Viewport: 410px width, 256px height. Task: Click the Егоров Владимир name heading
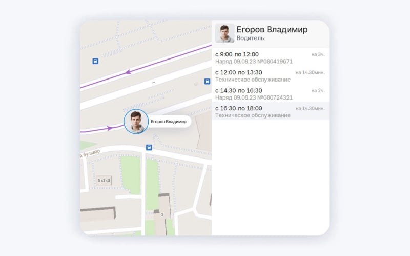coord(272,30)
